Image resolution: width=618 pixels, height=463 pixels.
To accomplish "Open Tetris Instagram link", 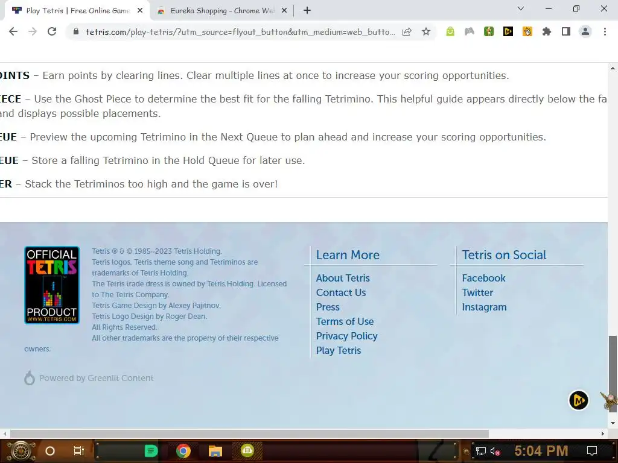I will click(x=484, y=307).
